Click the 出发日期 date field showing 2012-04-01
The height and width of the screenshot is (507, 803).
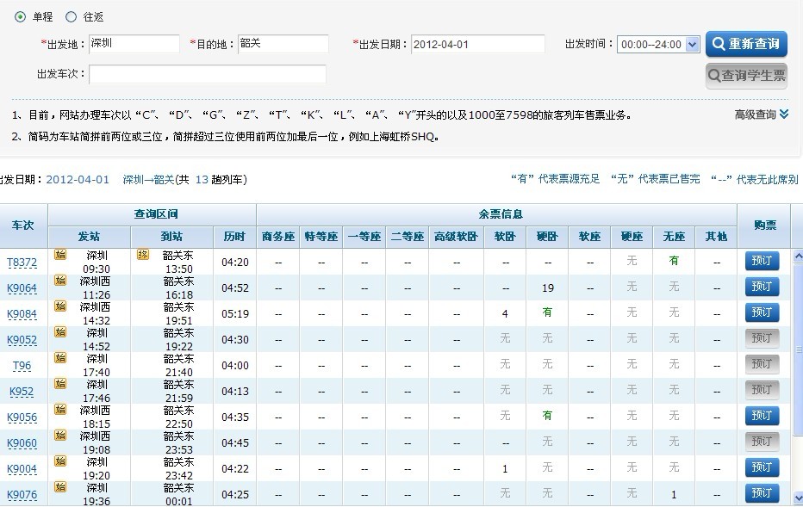(x=478, y=43)
